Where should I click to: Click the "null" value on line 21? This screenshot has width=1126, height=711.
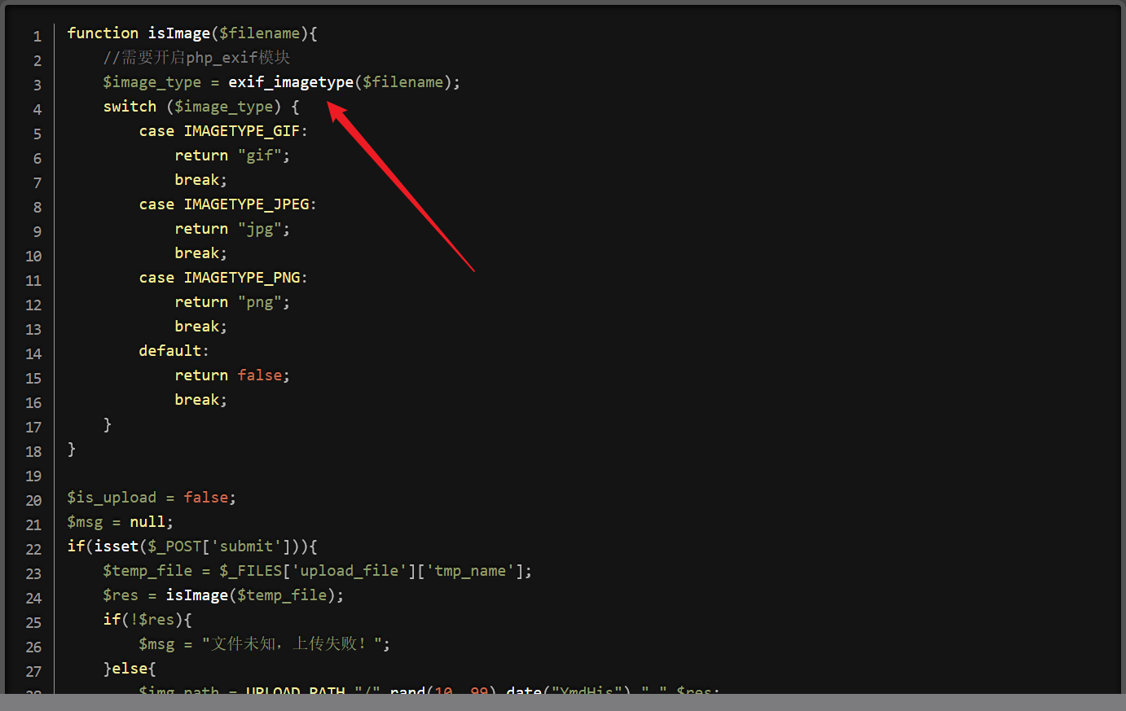(147, 522)
